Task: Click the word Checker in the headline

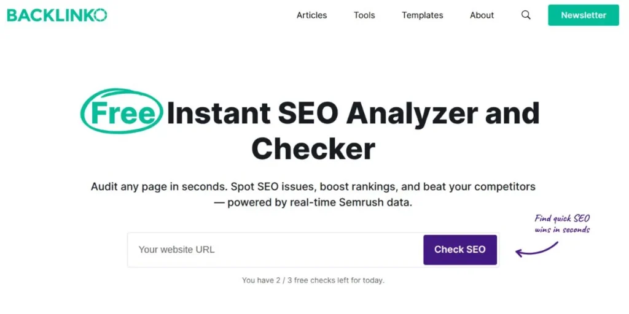Action: click(313, 149)
